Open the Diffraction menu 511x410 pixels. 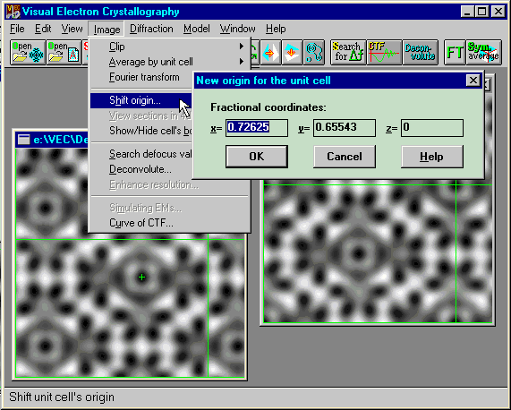151,29
